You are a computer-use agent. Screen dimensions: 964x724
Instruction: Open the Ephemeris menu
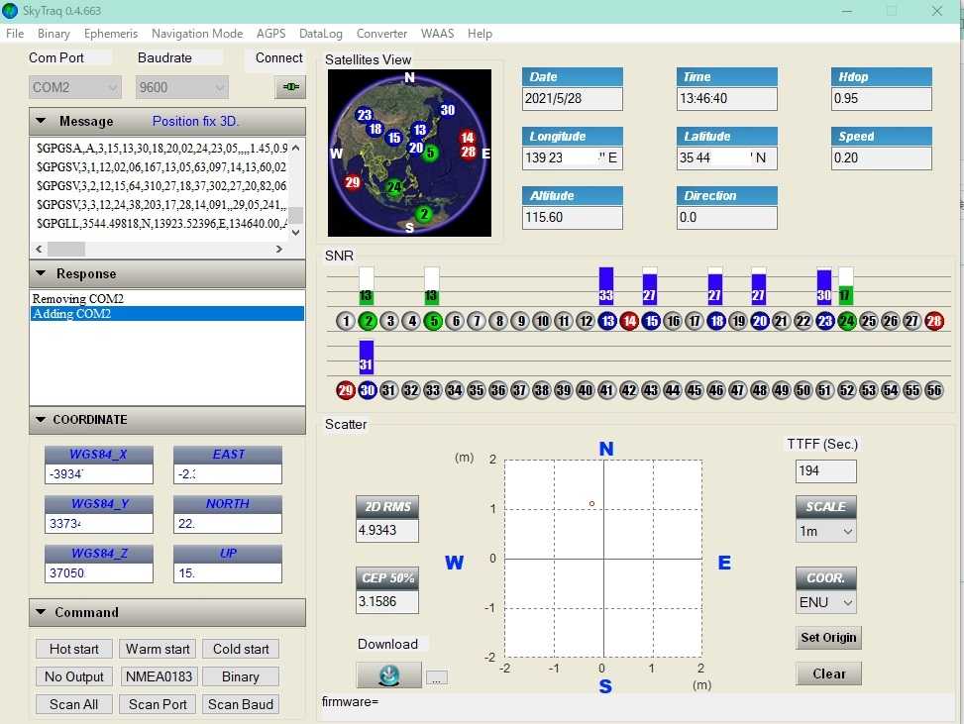tap(111, 34)
